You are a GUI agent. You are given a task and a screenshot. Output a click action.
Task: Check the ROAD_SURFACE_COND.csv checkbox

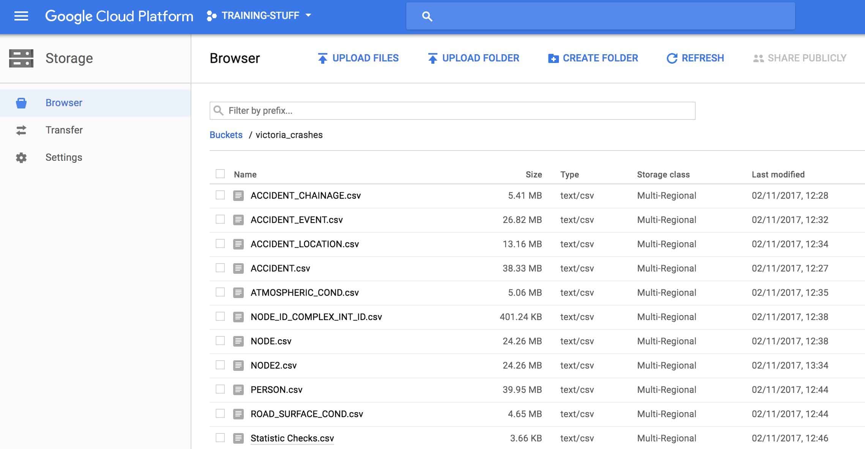[220, 413]
